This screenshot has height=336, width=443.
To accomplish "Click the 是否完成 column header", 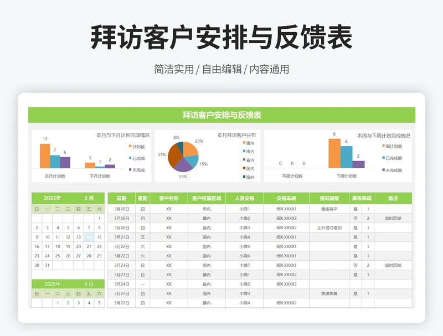I will click(362, 198).
